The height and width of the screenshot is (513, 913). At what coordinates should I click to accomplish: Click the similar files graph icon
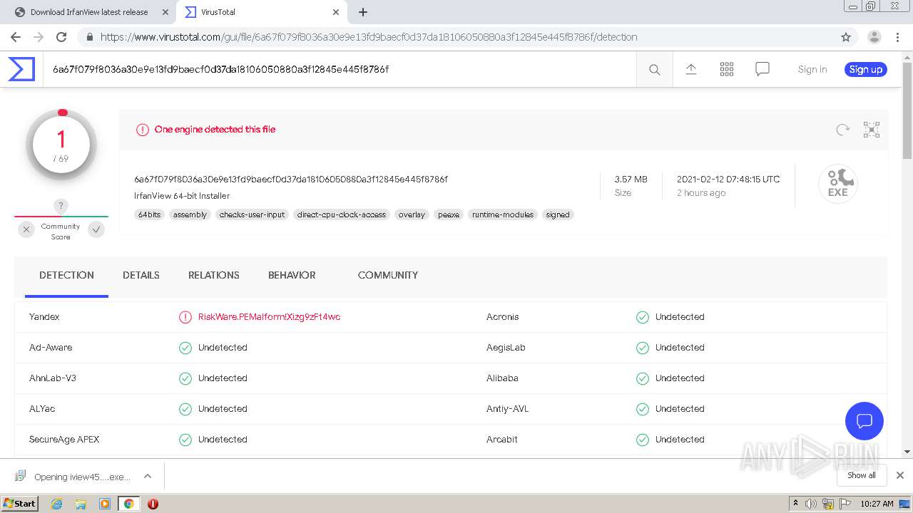pos(872,130)
